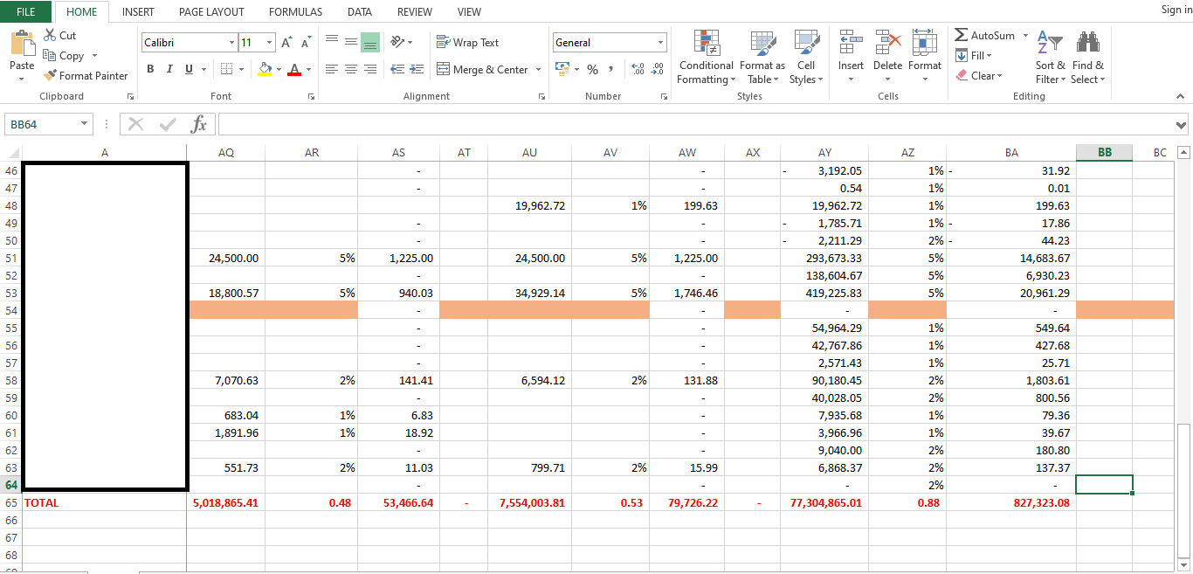This screenshot has width=1193, height=574.
Task: Align text left
Action: [332, 69]
